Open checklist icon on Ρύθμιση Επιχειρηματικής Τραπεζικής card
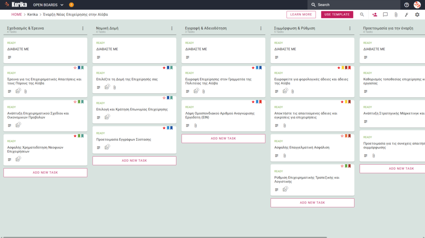The image size is (425, 238). [285, 189]
